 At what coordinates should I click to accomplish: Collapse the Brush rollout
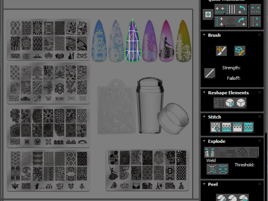(204, 35)
